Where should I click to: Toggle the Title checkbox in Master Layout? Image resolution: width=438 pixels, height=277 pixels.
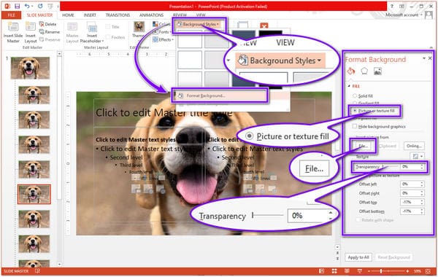(x=108, y=27)
